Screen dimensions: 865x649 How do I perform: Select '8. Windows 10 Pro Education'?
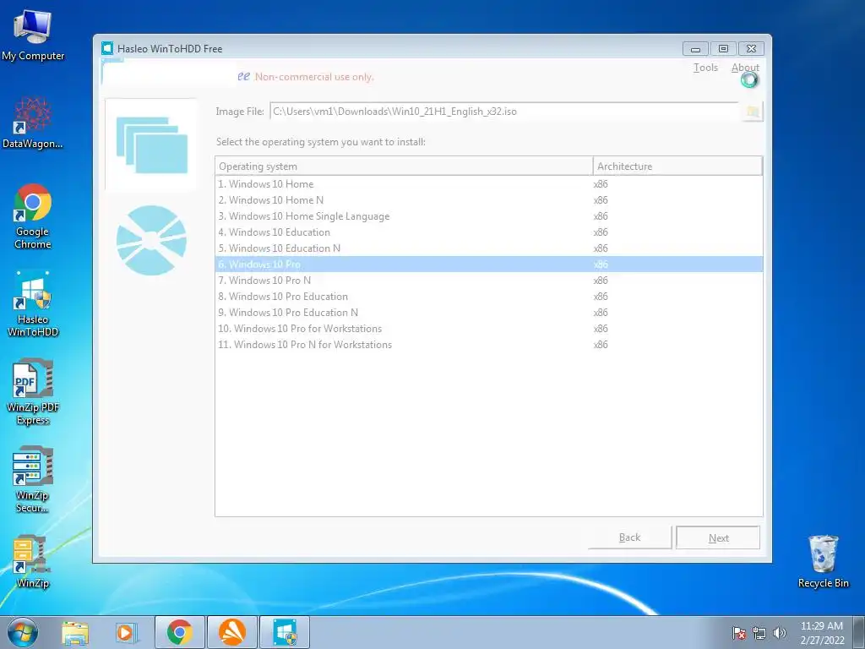489,297
